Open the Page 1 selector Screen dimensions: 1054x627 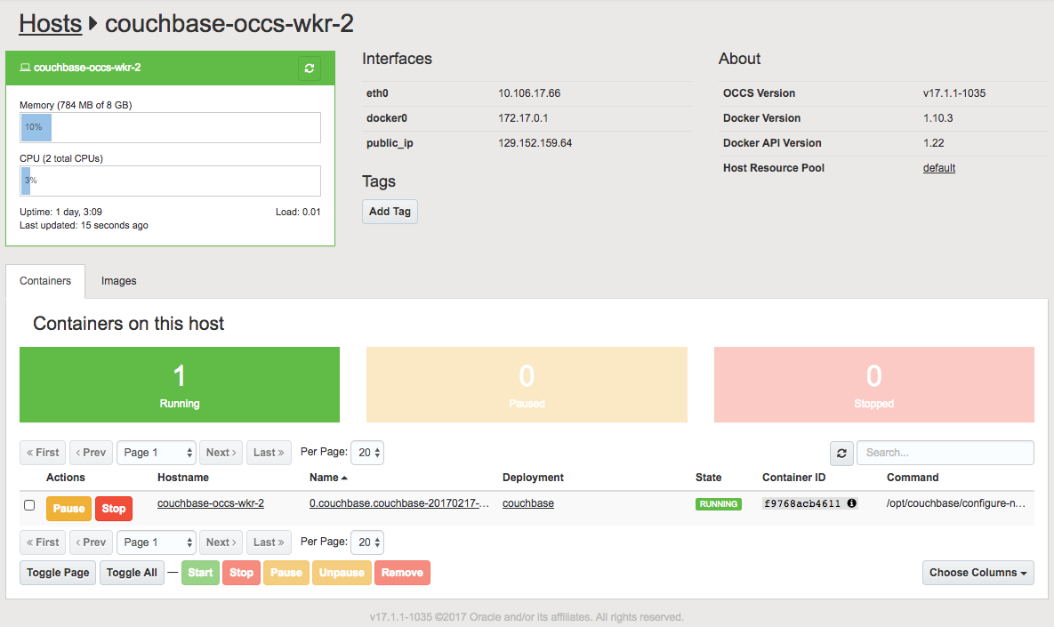pyautogui.click(x=156, y=452)
